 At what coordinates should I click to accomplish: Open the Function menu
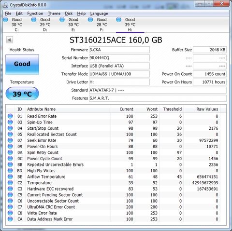35,14
